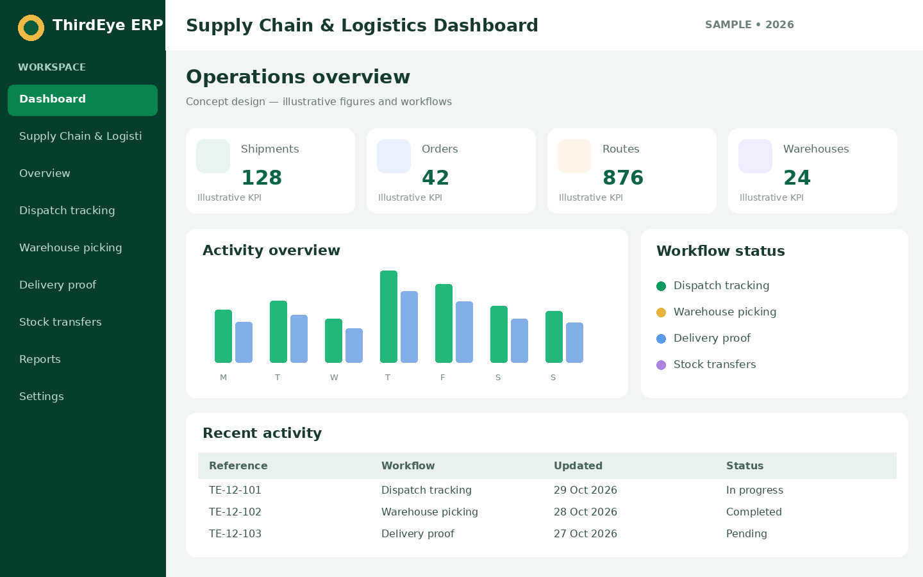The image size is (923, 577).
Task: Click the Orders card blue icon tile
Action: tap(394, 156)
